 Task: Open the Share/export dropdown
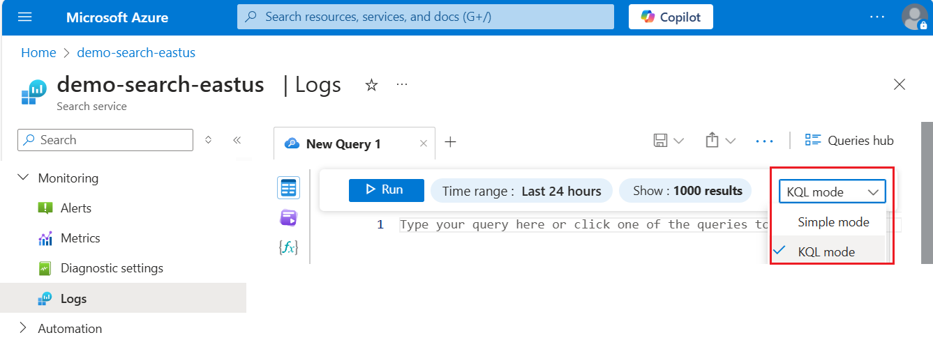(720, 141)
